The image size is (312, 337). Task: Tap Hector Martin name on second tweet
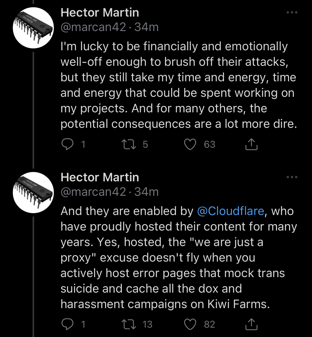[x=100, y=177]
